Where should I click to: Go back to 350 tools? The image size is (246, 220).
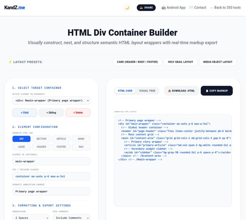click(225, 7)
